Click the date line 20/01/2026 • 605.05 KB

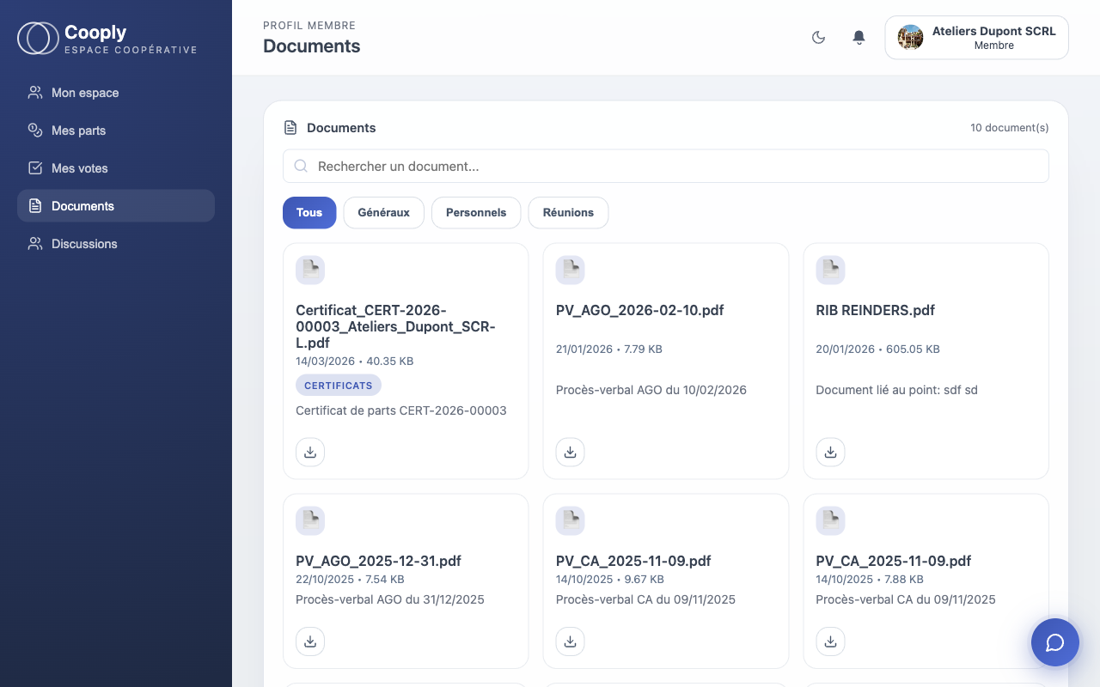tap(877, 350)
